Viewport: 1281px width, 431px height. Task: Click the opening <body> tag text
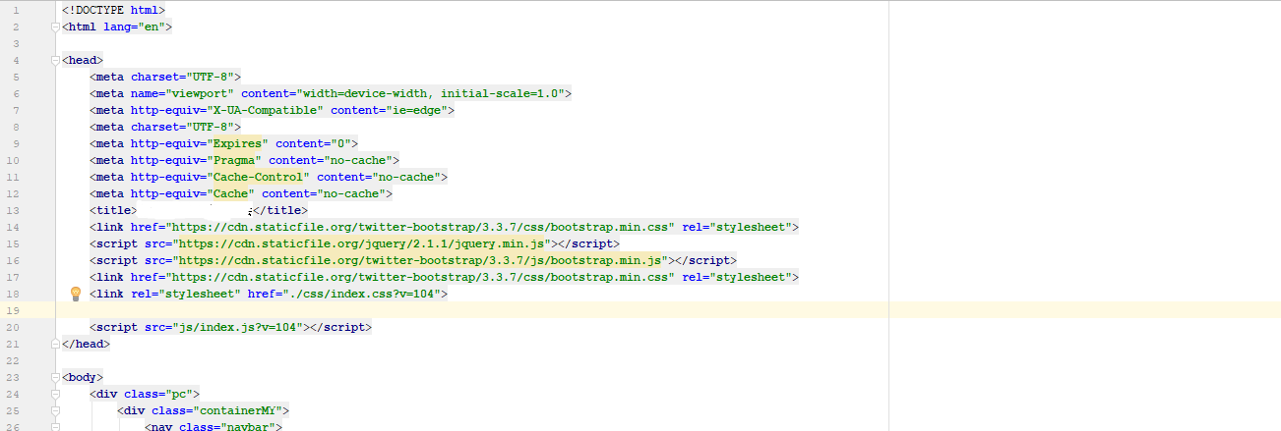(83, 377)
